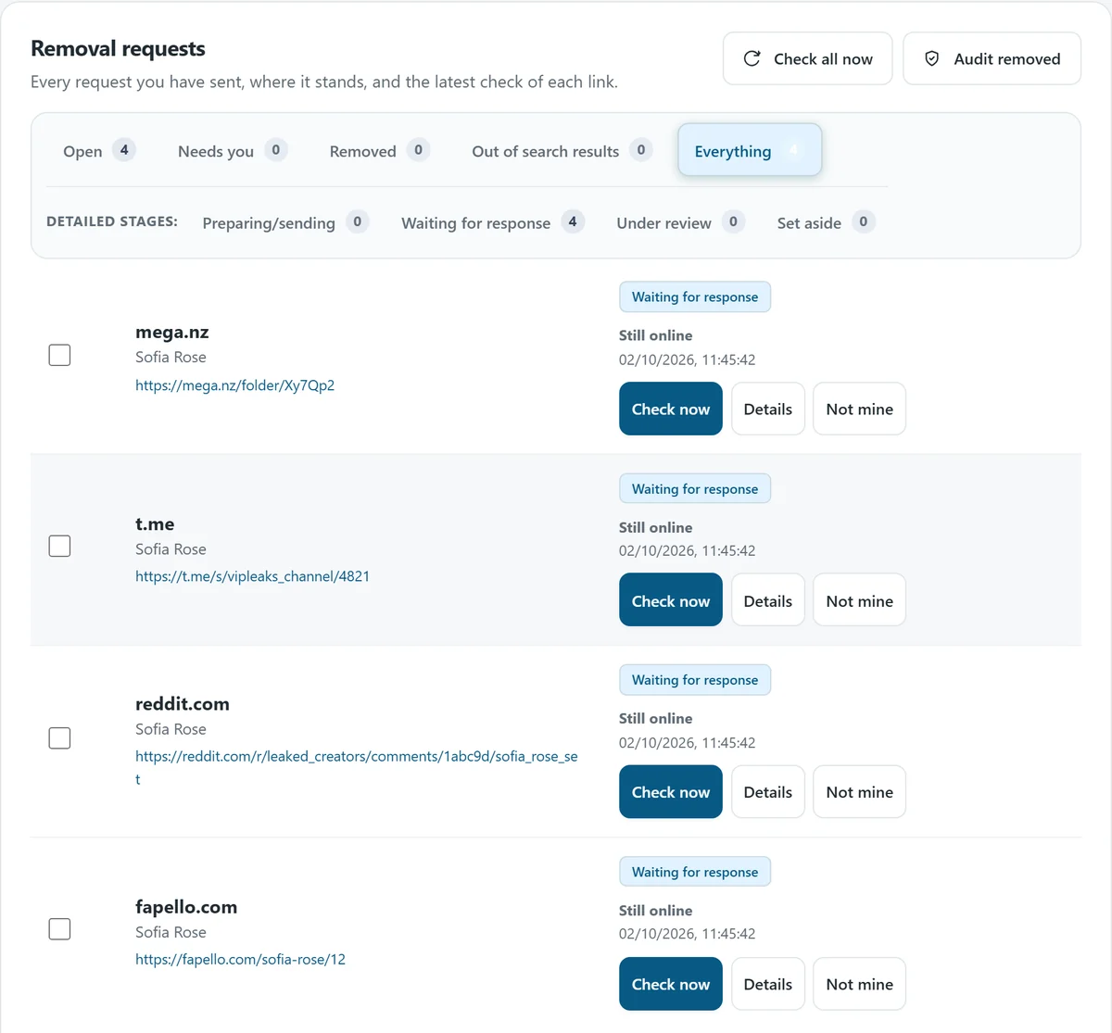Click the Audit removed button
The width and height of the screenshot is (1112, 1033).
(992, 58)
